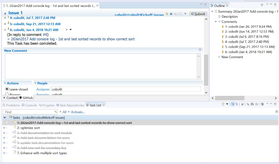Screen dimensions: 279x164
Task: Open the Progress view tab
Action: (x=46, y=105)
